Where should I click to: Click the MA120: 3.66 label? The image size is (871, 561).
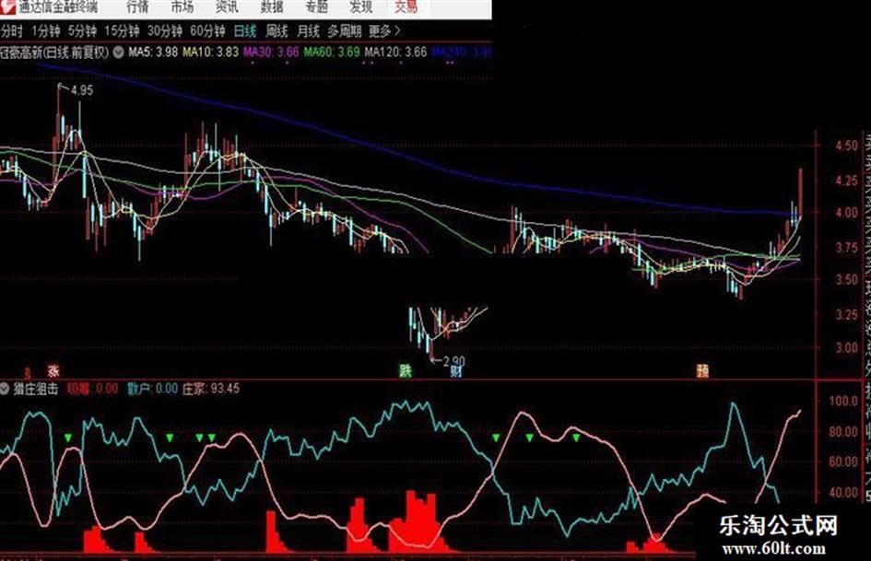[x=395, y=53]
